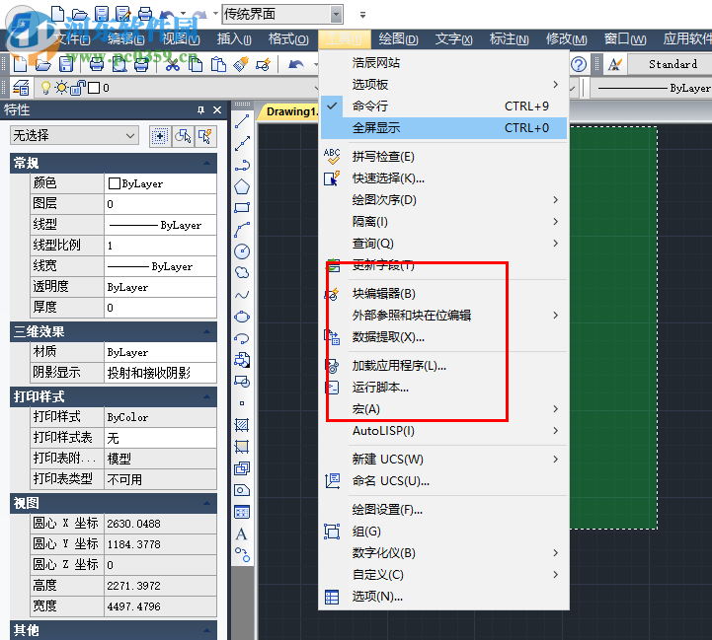Select the Spline curve tool
This screenshot has height=640, width=712.
(242, 295)
